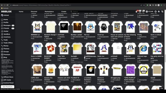
Task: Open the free girly shirt for girls thumbnail
Action: (x=157, y=48)
